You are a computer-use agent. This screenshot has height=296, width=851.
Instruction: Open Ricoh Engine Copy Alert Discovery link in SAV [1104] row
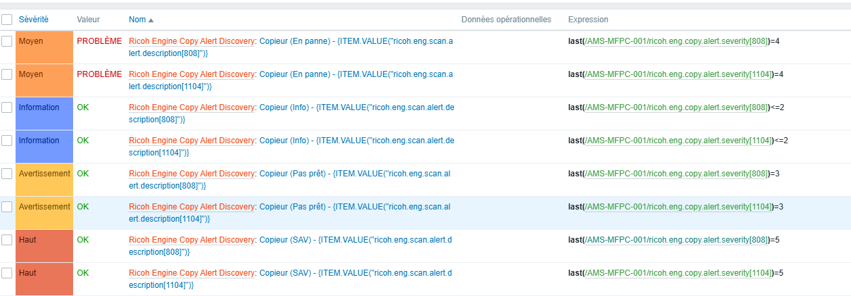pyautogui.click(x=192, y=273)
